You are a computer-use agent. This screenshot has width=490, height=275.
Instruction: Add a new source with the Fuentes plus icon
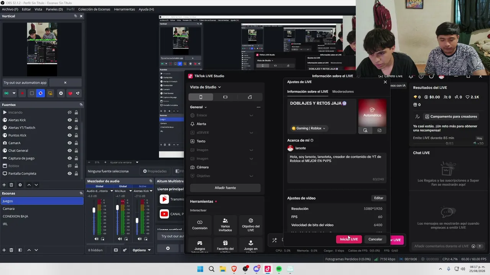coord(4,185)
